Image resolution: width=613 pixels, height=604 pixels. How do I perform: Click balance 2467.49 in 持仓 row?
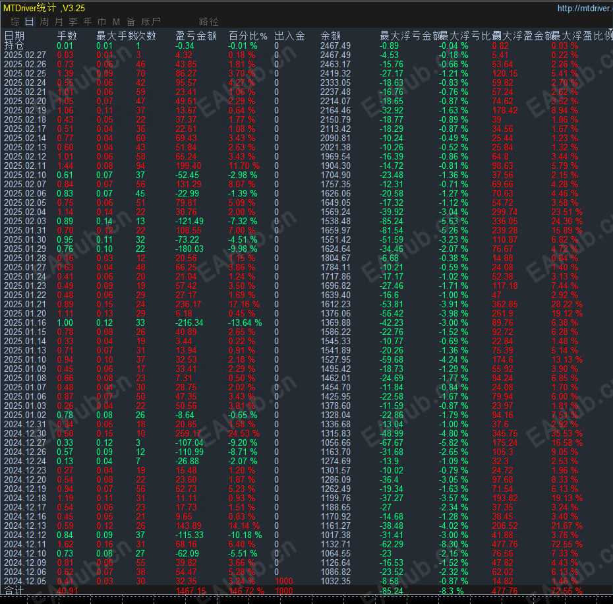click(336, 45)
